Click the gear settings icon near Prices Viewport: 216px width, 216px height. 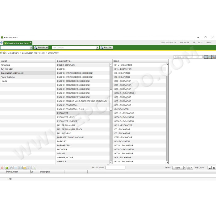coord(189,168)
